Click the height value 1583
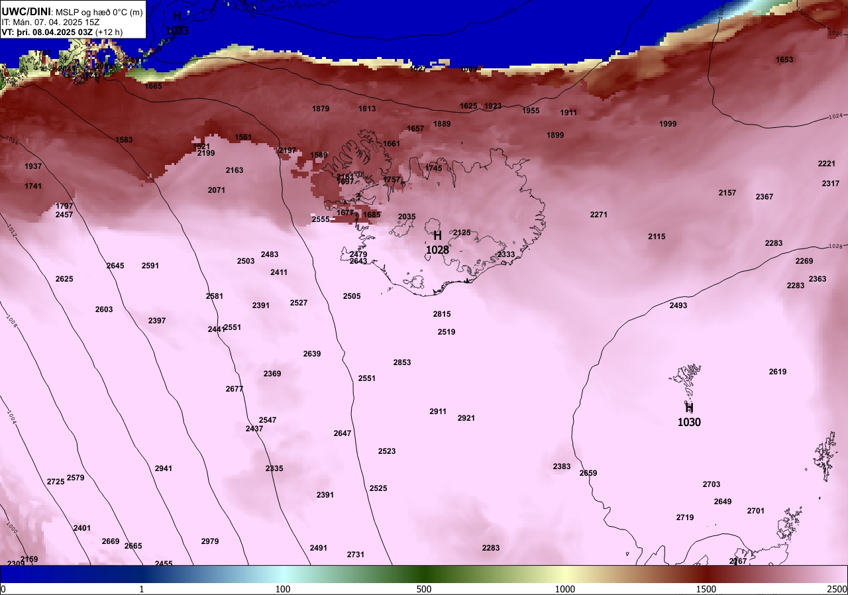The image size is (848, 595). (x=124, y=140)
